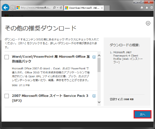Refresh the page with reload icon

click(61, 8)
